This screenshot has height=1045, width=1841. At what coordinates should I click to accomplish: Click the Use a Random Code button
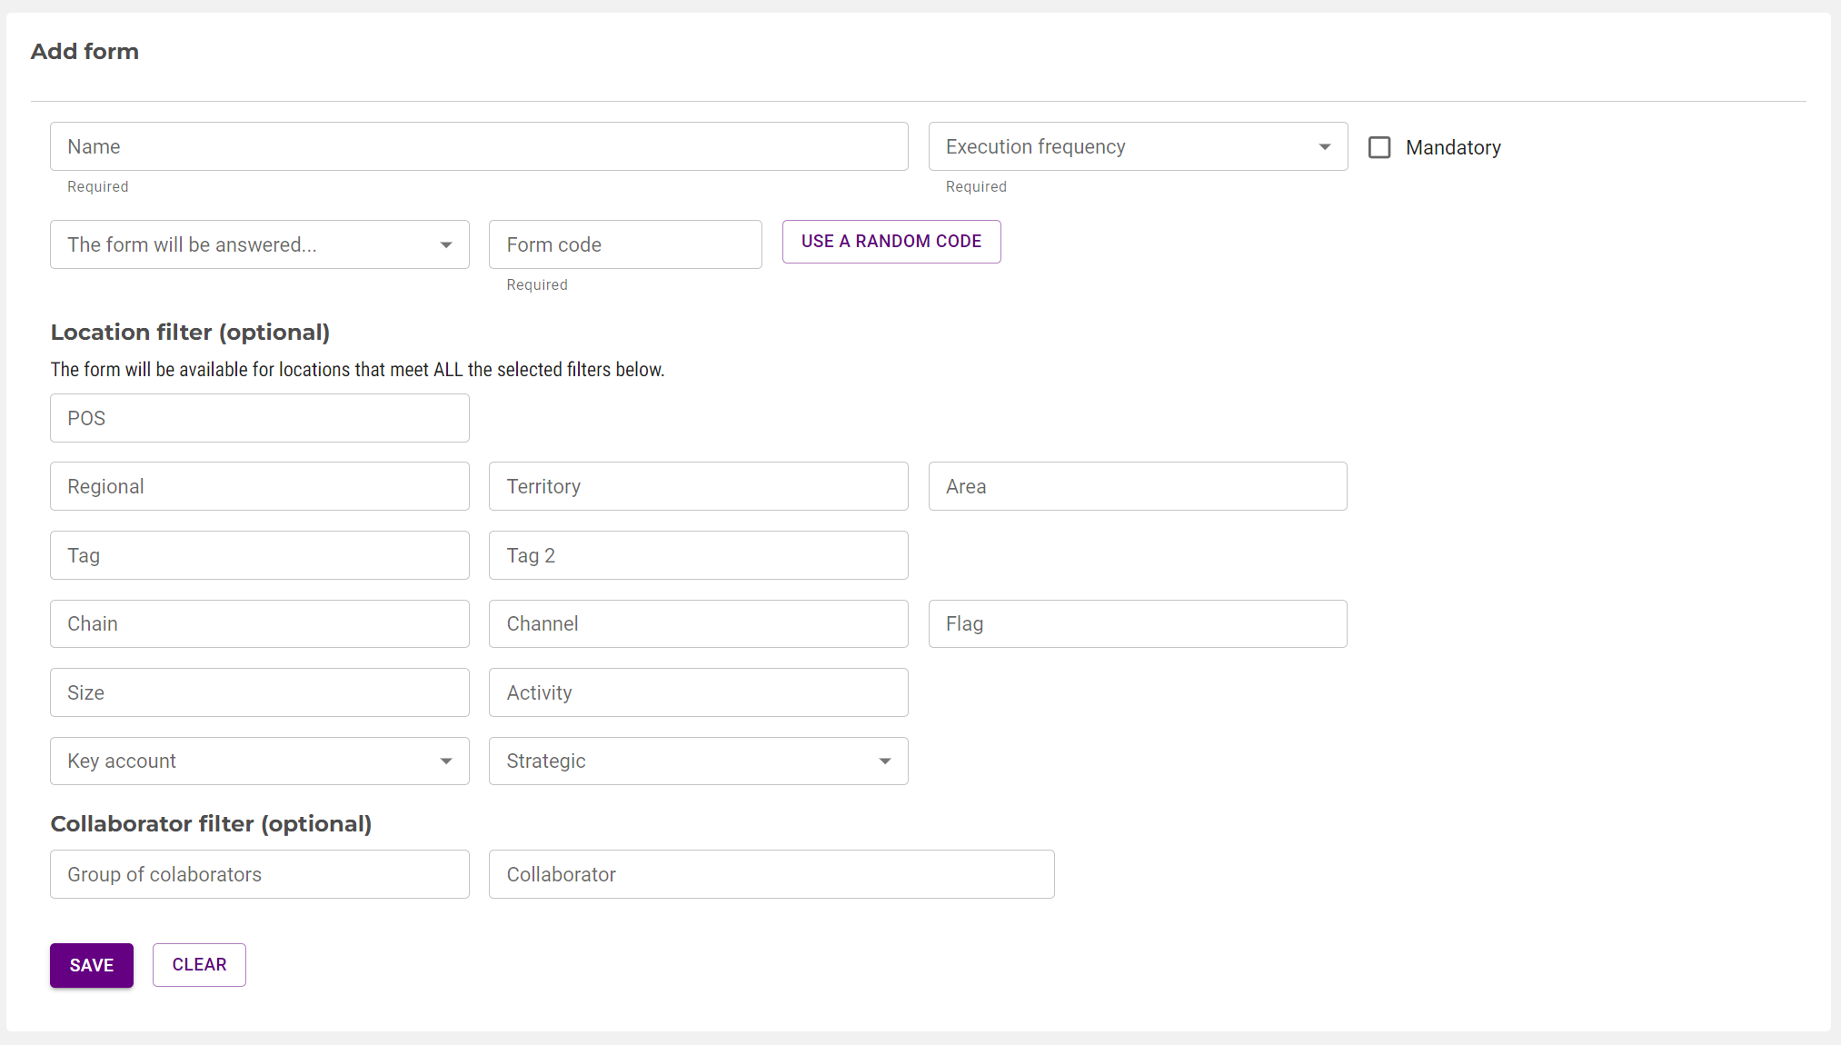pos(891,242)
